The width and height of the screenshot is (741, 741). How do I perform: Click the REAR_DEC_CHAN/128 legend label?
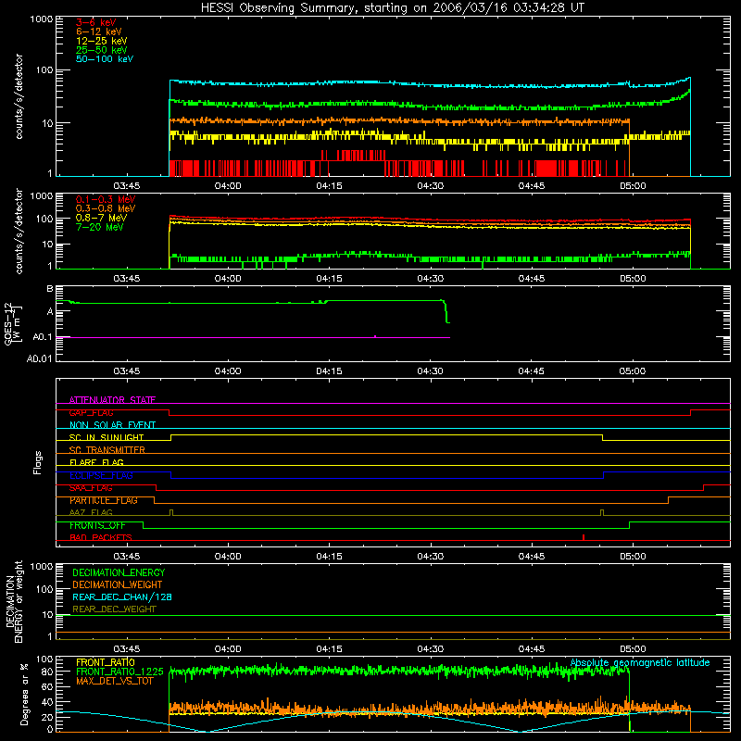coord(122,597)
